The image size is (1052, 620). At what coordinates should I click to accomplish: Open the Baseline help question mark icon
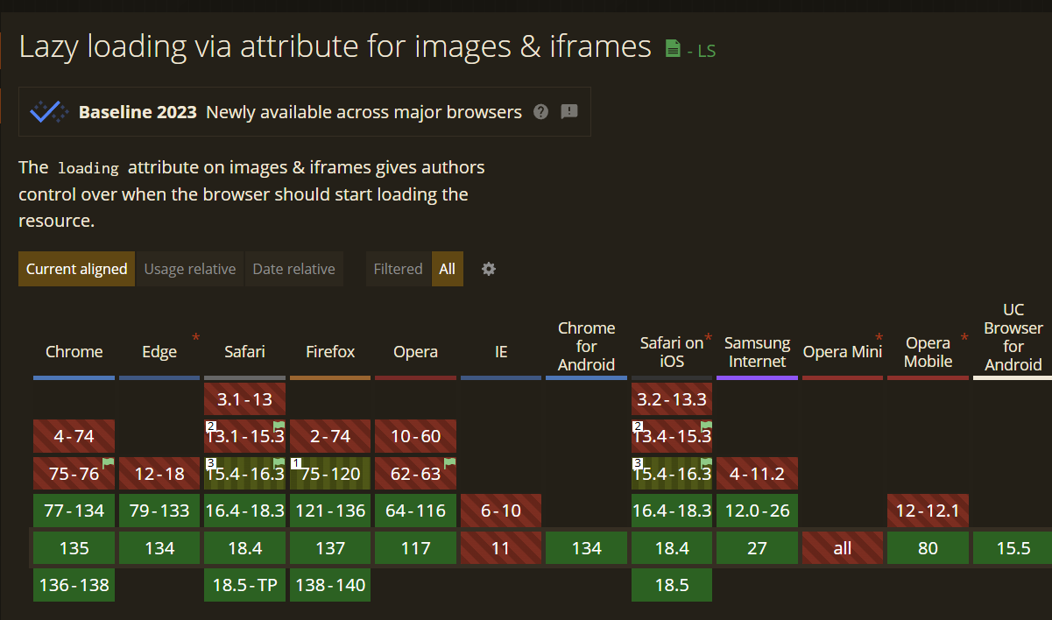[540, 112]
